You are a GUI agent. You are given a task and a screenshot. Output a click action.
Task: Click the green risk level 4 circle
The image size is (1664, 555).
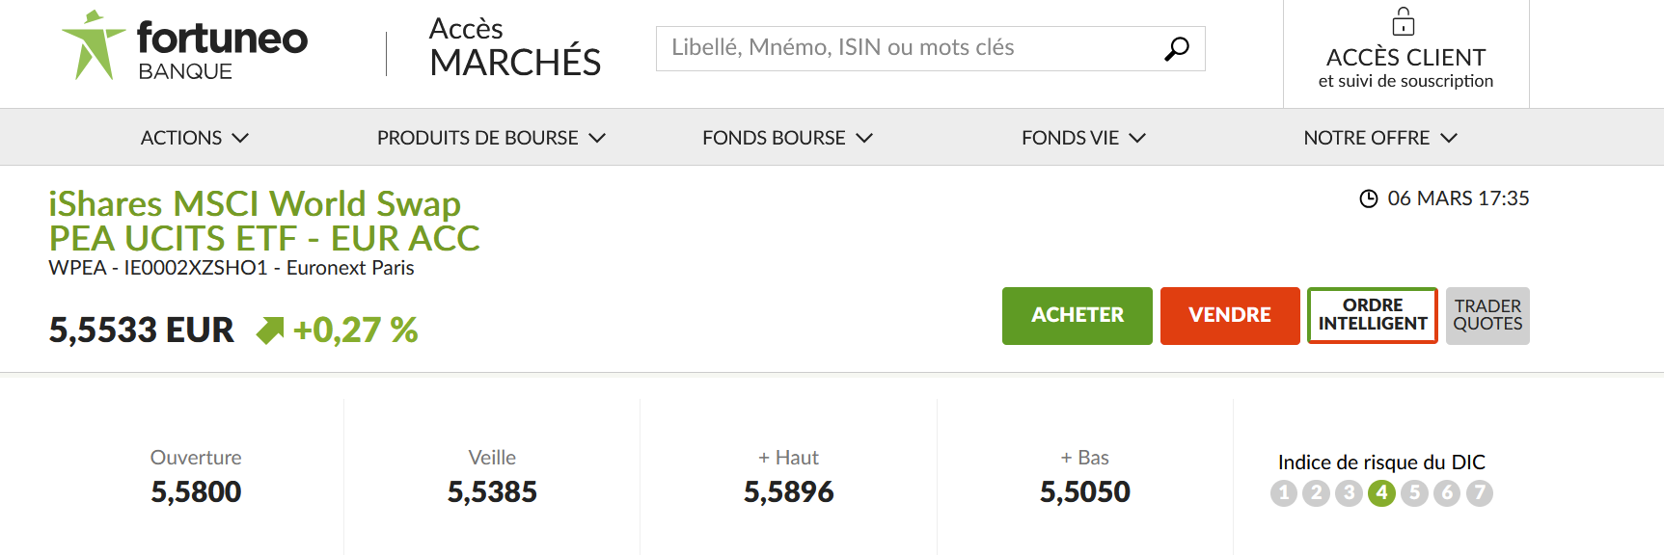coord(1381,493)
